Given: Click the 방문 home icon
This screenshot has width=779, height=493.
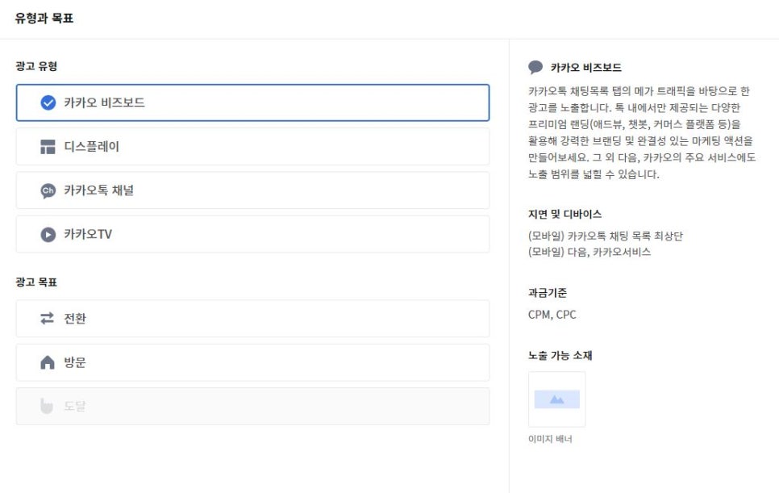Looking at the screenshot, I should coord(48,362).
